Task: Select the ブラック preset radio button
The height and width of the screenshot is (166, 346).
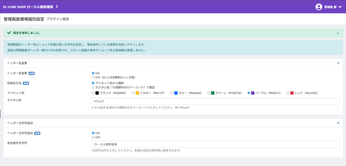Action: point(93,93)
